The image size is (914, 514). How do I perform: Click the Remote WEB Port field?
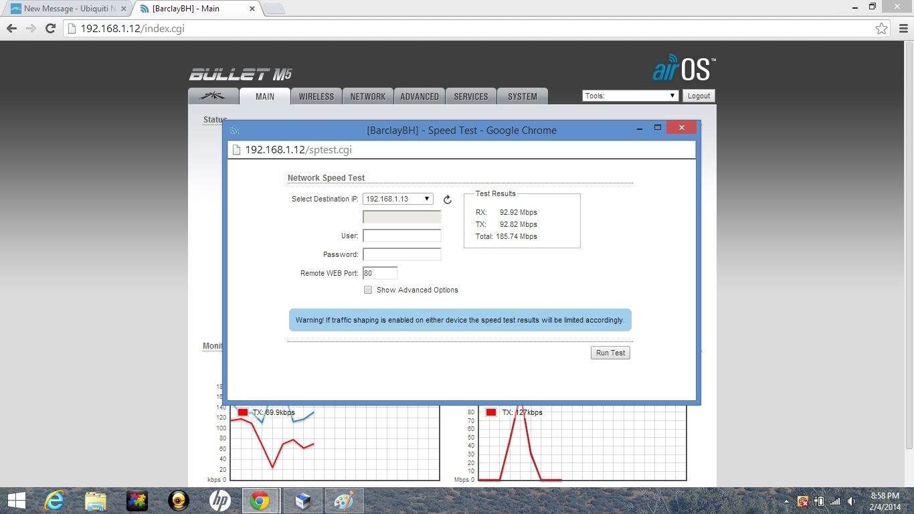[x=380, y=273]
